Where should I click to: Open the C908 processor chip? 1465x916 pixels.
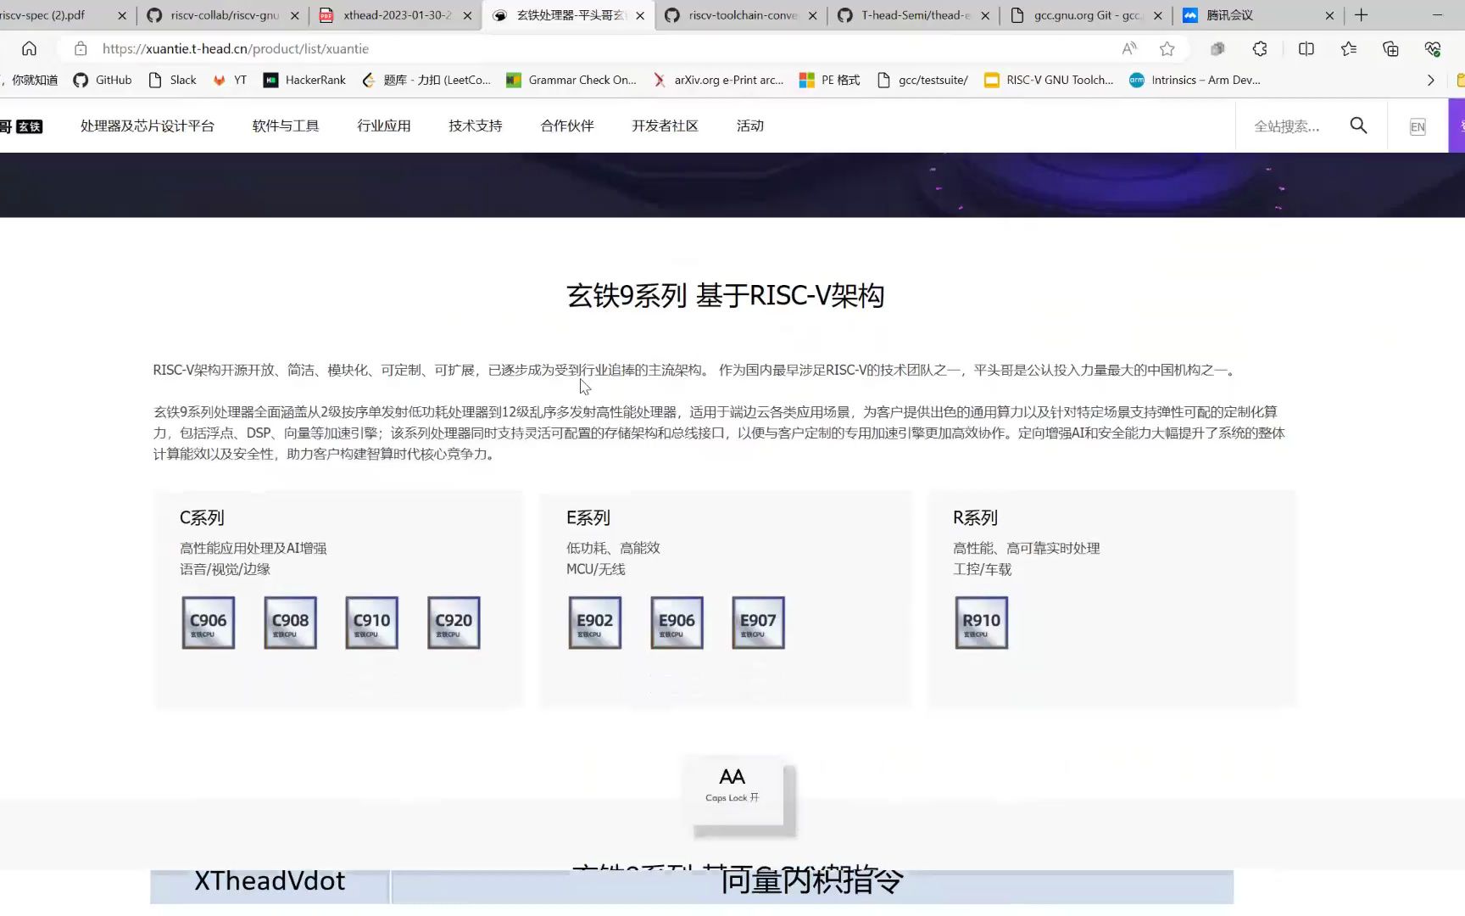[x=290, y=623]
